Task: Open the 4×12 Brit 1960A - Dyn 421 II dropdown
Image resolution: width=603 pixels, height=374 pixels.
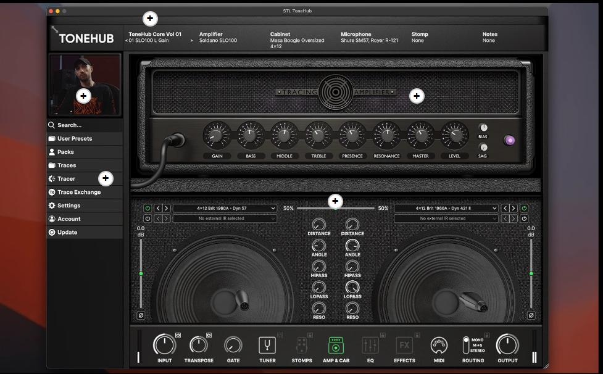Action: click(446, 209)
